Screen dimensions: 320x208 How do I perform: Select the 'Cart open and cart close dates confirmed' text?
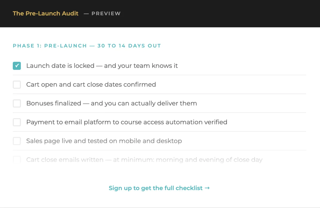pos(91,85)
